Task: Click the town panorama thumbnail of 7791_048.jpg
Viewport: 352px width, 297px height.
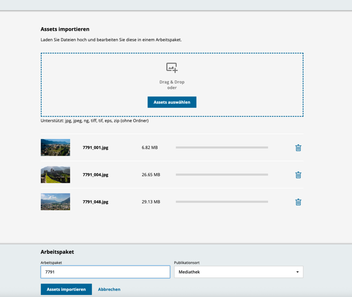Action: pyautogui.click(x=55, y=202)
